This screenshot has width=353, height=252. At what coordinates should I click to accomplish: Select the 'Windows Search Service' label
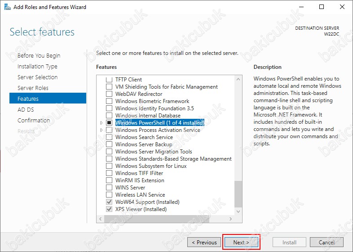tap(144, 137)
